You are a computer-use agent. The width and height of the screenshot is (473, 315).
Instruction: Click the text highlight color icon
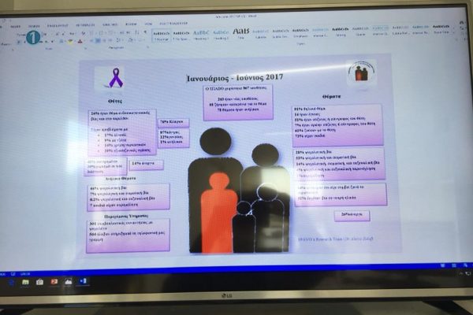(70, 42)
